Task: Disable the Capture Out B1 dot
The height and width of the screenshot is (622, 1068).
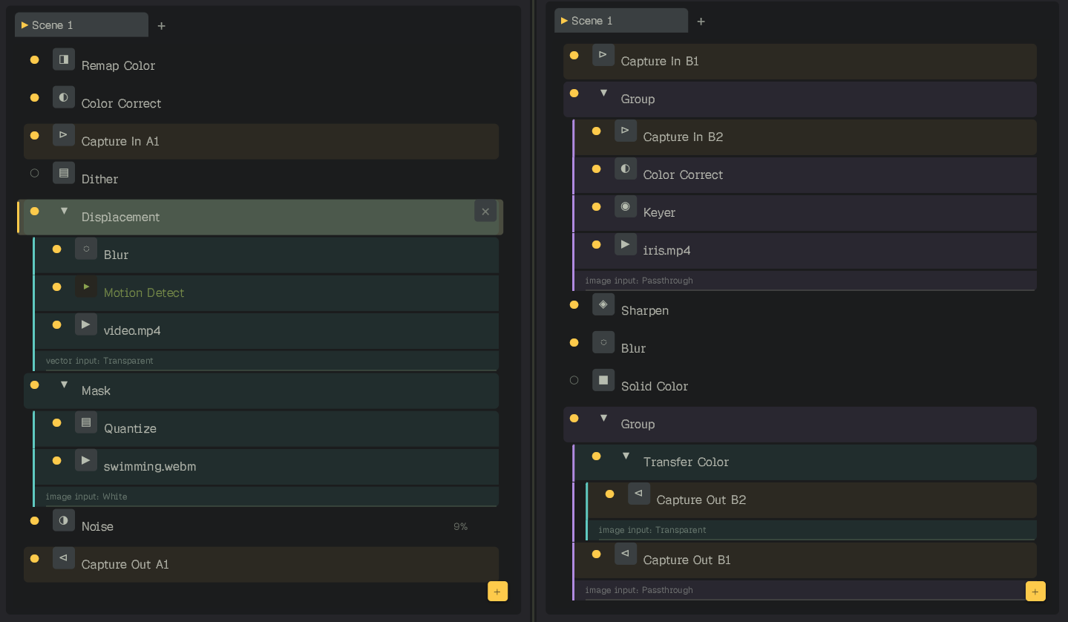Action: pos(596,554)
